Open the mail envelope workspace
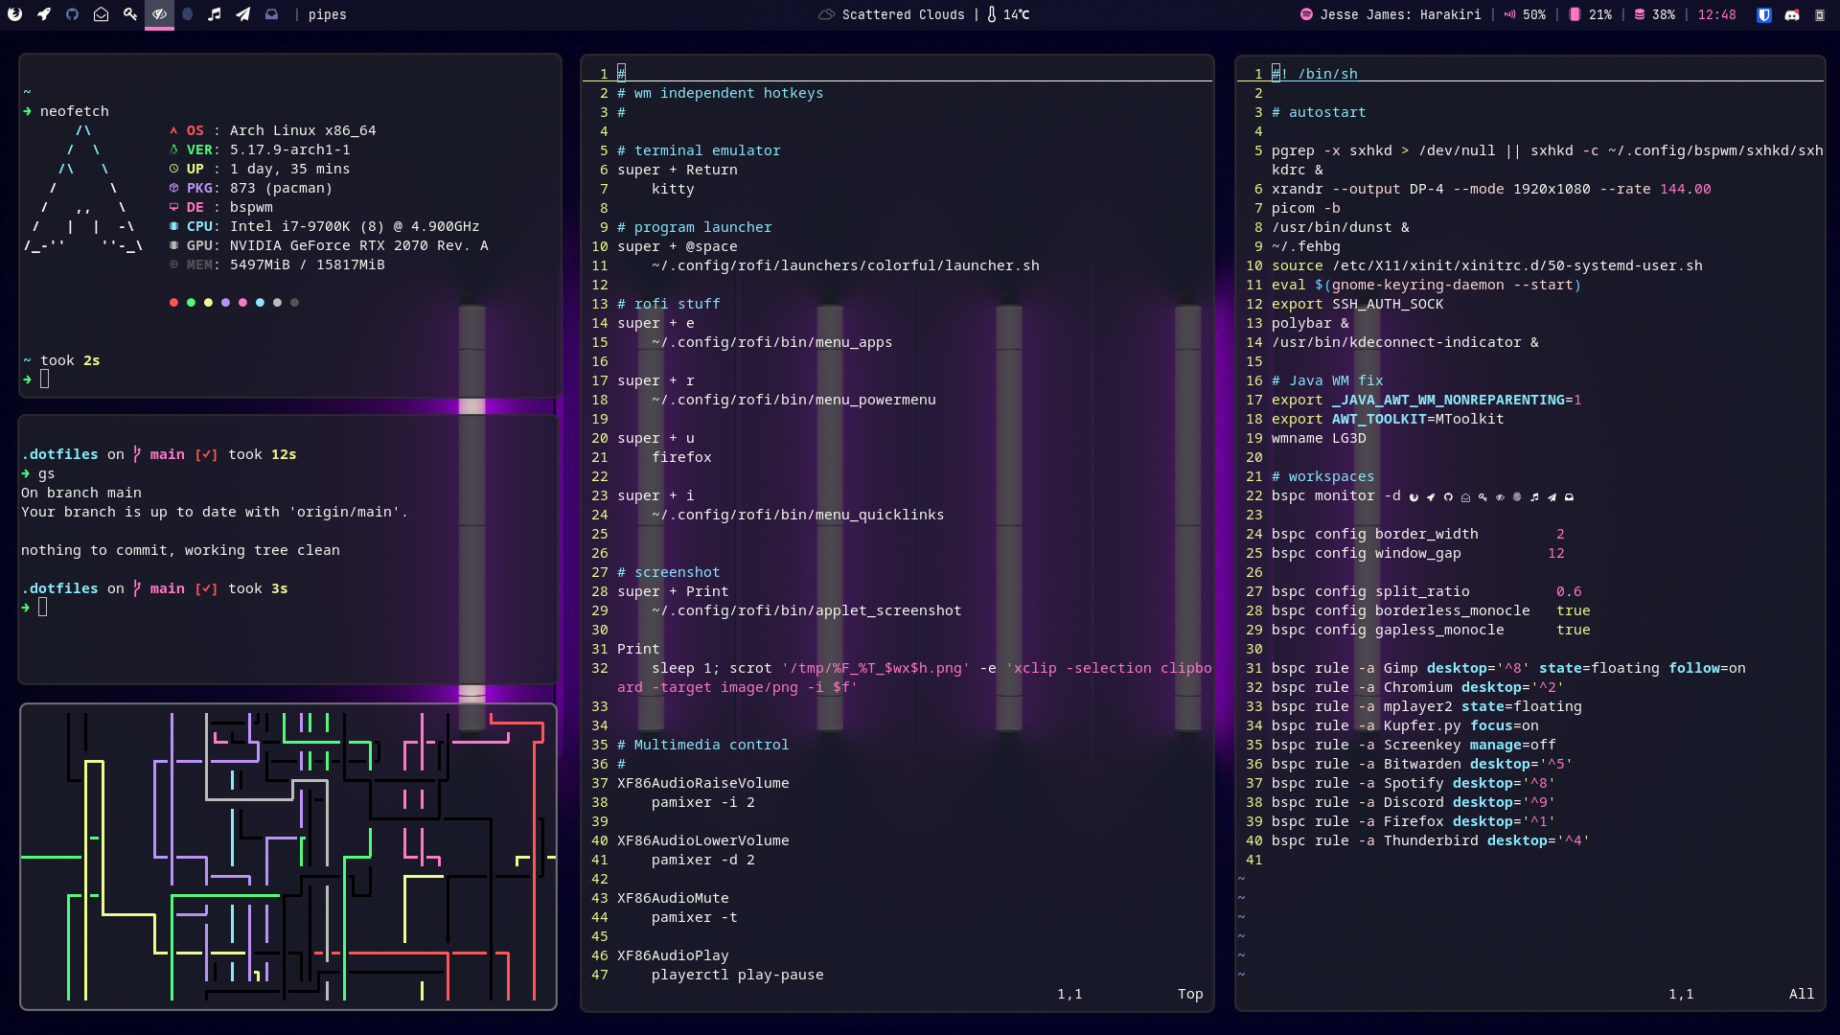Image resolution: width=1840 pixels, height=1035 pixels. (101, 14)
